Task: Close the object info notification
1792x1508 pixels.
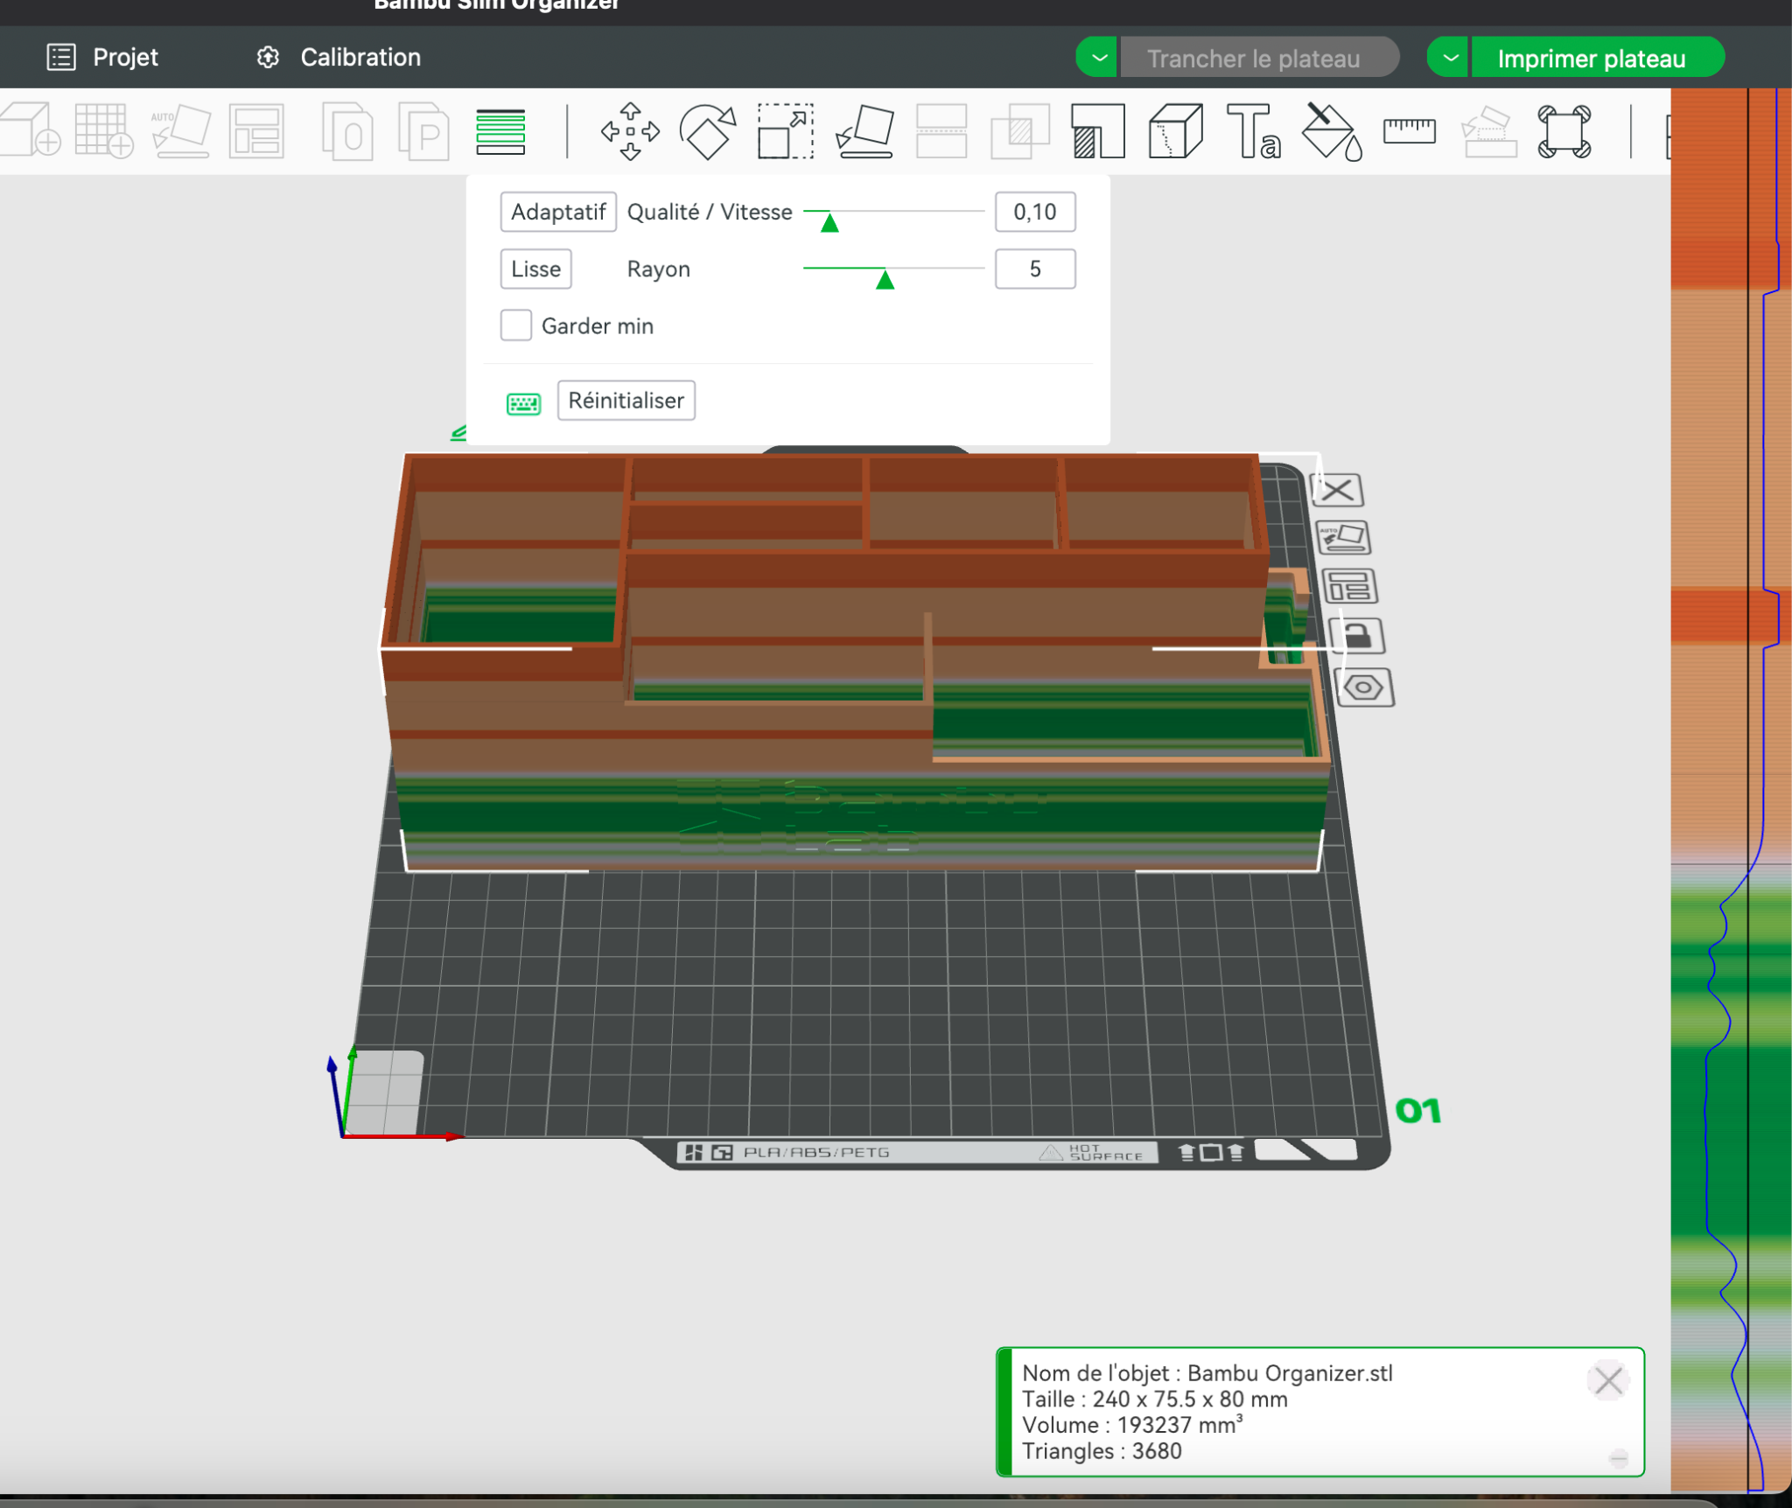Action: point(1608,1381)
